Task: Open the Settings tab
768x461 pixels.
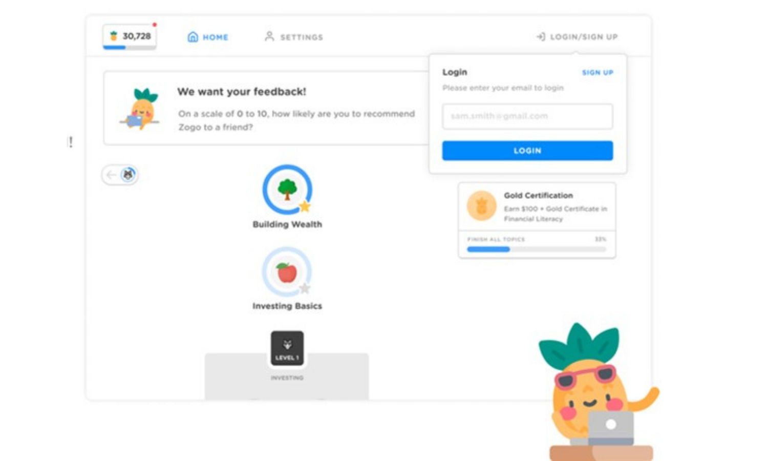Action: coord(294,37)
